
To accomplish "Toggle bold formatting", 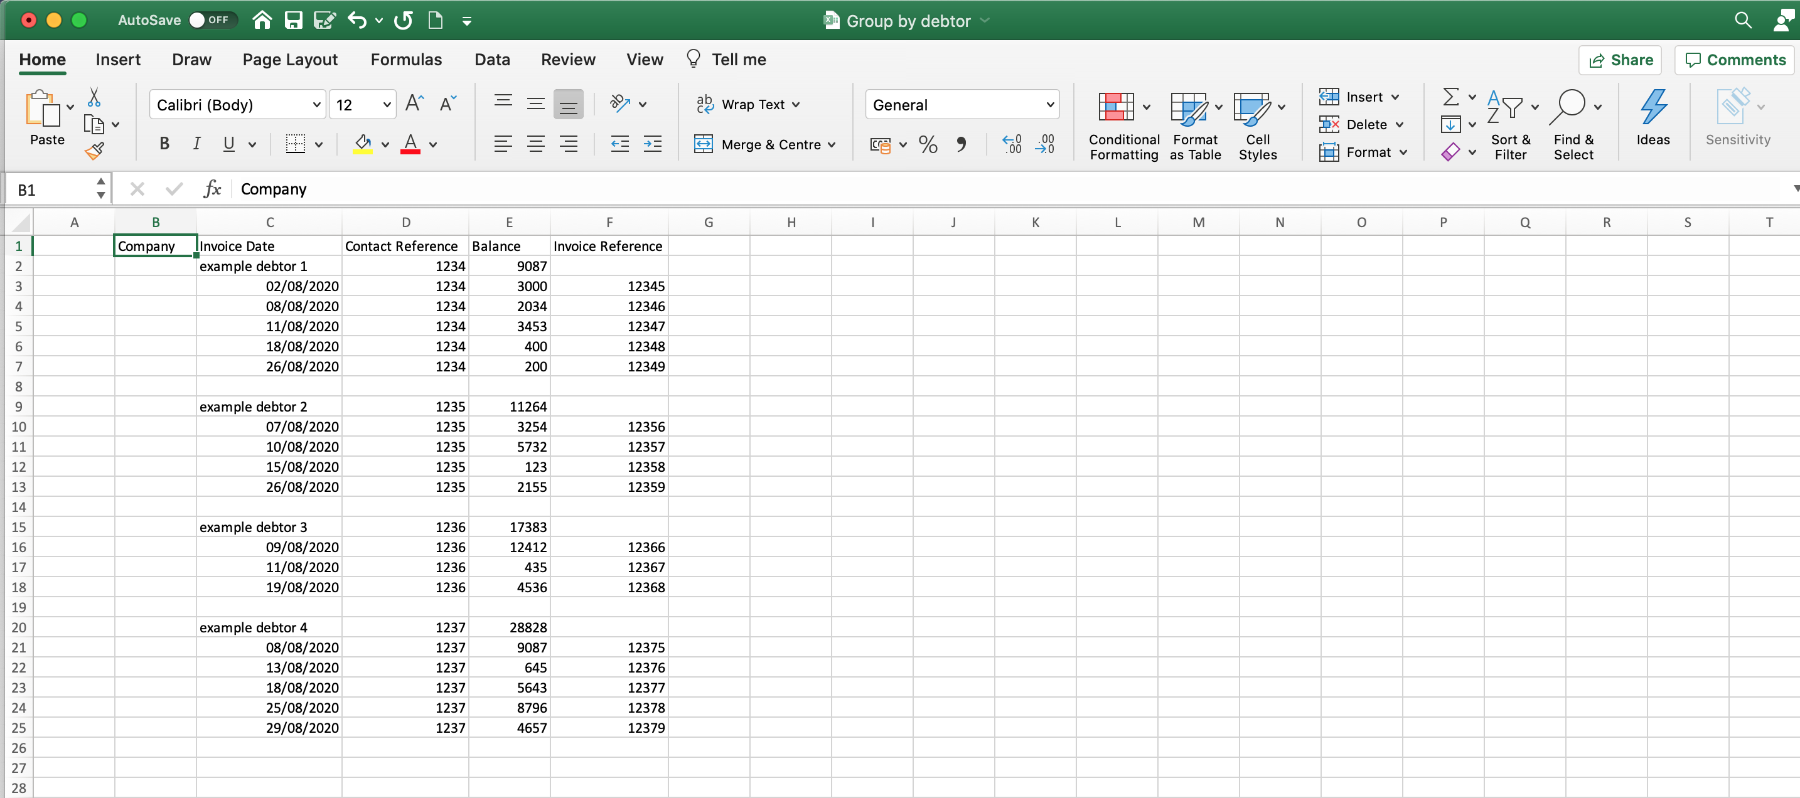I will [164, 144].
